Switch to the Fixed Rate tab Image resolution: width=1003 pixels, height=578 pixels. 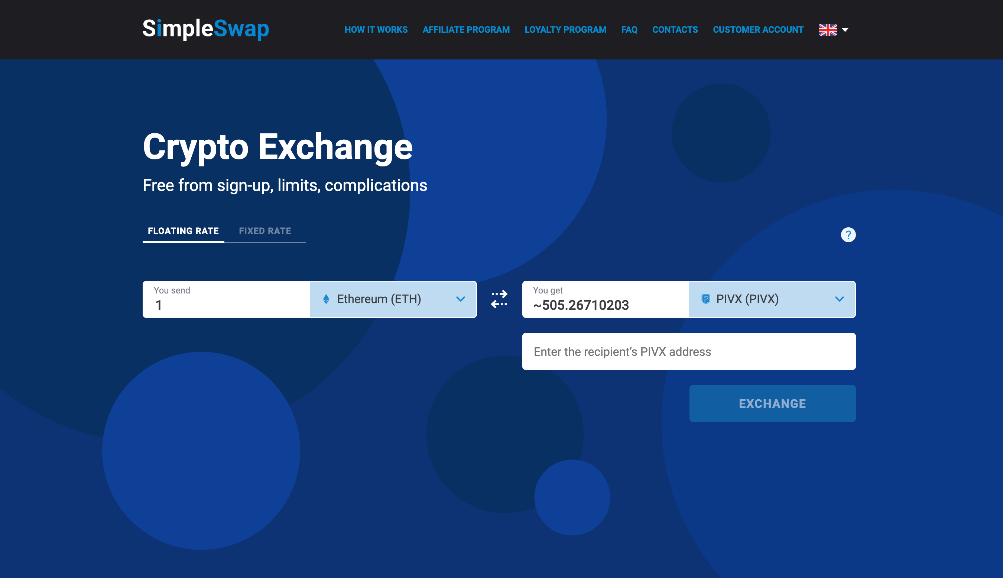265,231
